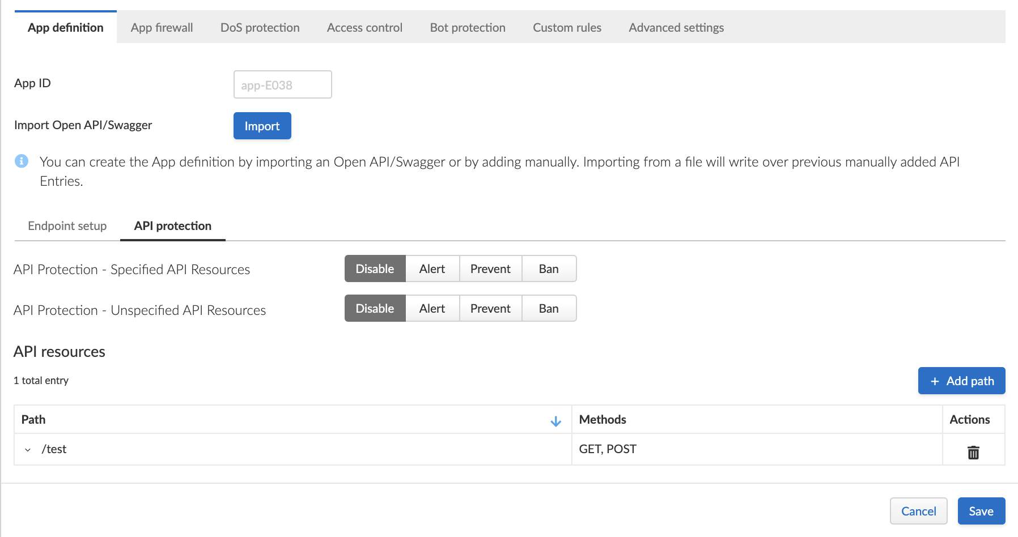Click the GET, POST methods cell
Screen dimensions: 1018x537
pos(757,449)
